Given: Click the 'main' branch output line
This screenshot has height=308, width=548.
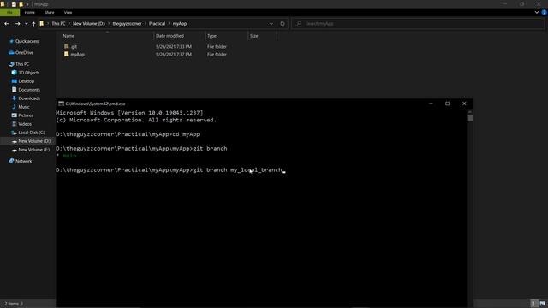Looking at the screenshot, I should click(69, 156).
